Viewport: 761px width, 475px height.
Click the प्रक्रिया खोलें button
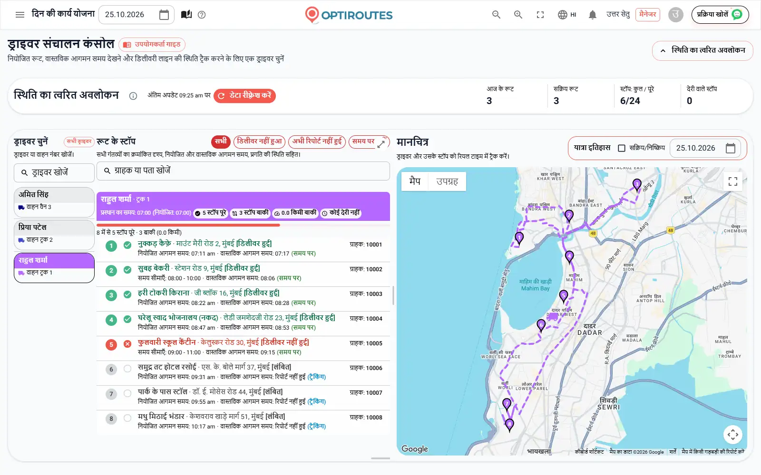click(720, 15)
